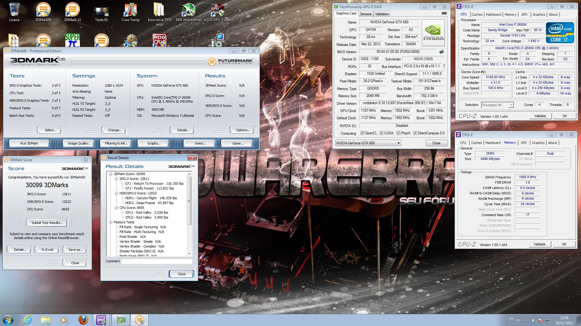Select the HDR2 - Deep Freeze row
The image size is (581, 326).
point(149,203)
